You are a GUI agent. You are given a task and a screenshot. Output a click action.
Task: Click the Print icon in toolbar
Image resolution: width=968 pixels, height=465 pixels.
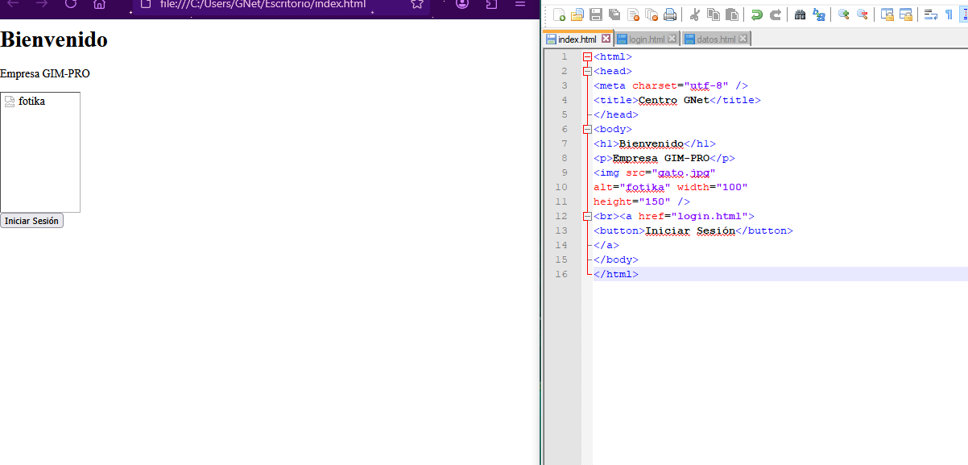pos(670,15)
